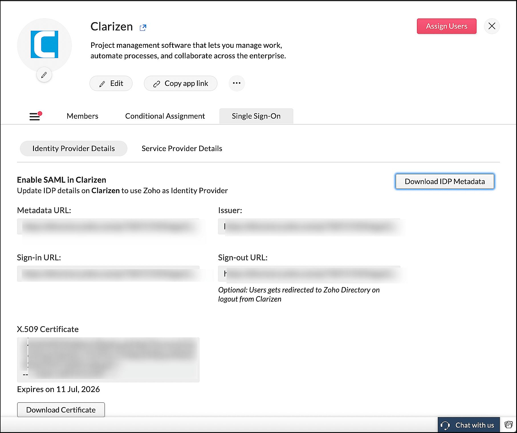Click the Edit button

[111, 83]
